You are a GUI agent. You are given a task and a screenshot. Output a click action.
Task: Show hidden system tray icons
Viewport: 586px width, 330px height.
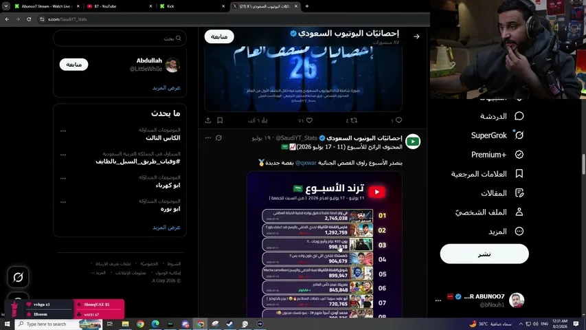[521, 324]
